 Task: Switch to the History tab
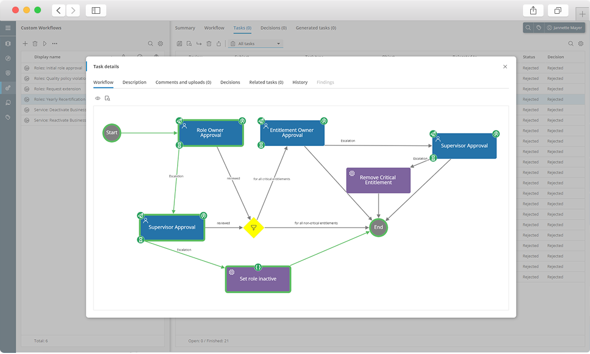point(300,82)
